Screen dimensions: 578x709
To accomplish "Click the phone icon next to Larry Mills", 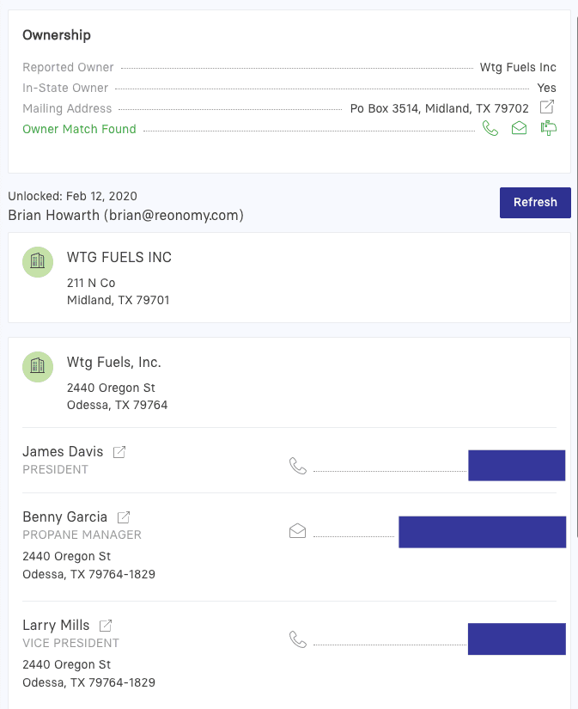I will coord(298,639).
